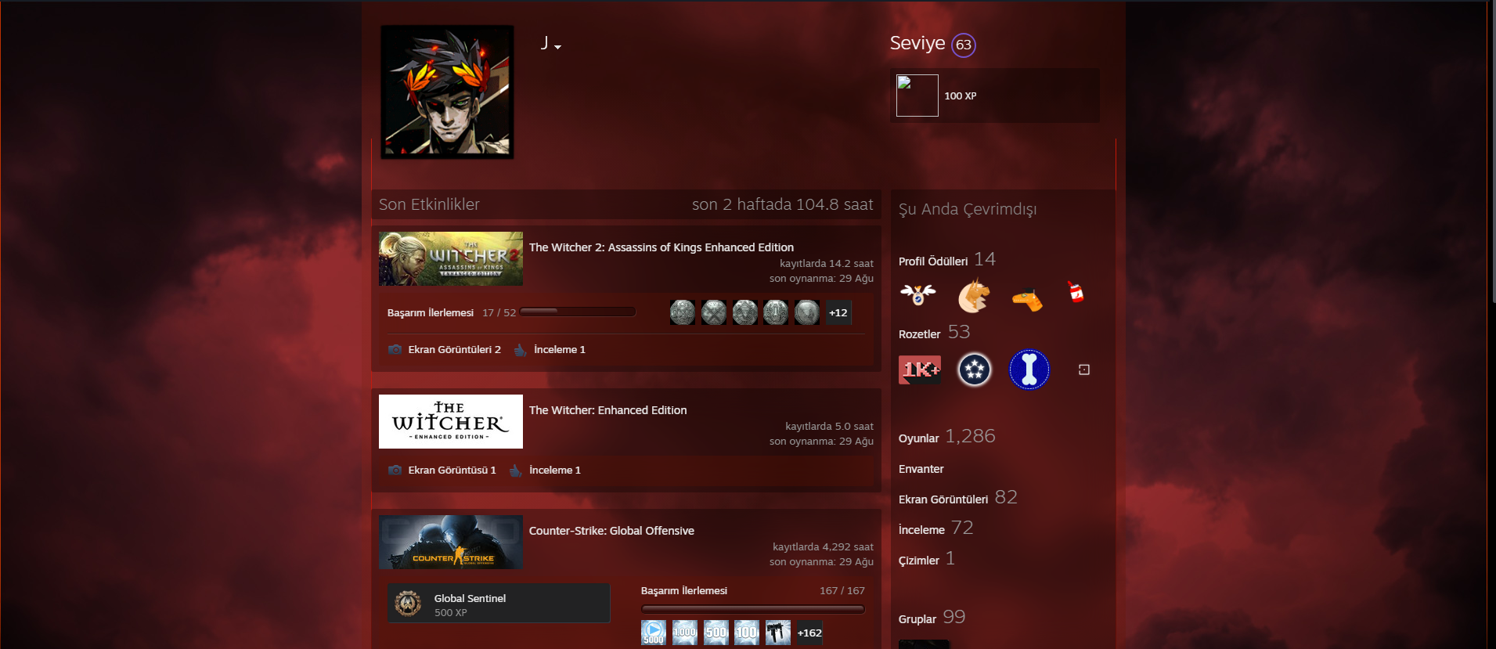This screenshot has height=649, width=1496.
Task: Click the 'Son Etkinlikler' heading
Action: tap(429, 204)
